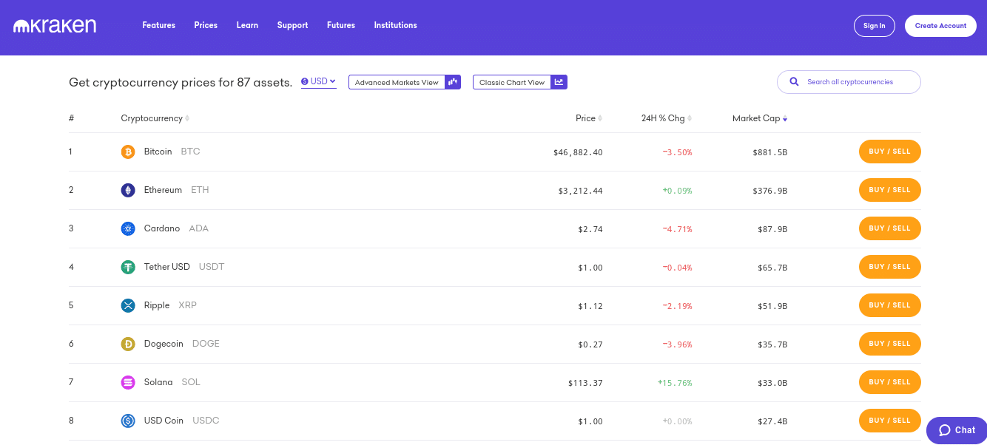
Task: Click the Ripple coin icon
Action: coord(128,305)
